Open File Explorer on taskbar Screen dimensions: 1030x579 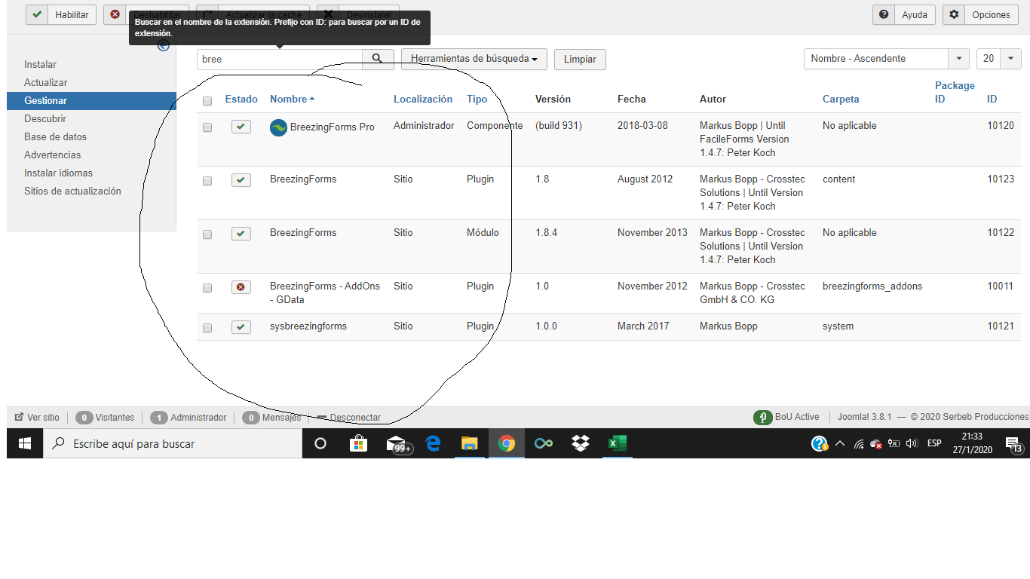click(x=470, y=444)
